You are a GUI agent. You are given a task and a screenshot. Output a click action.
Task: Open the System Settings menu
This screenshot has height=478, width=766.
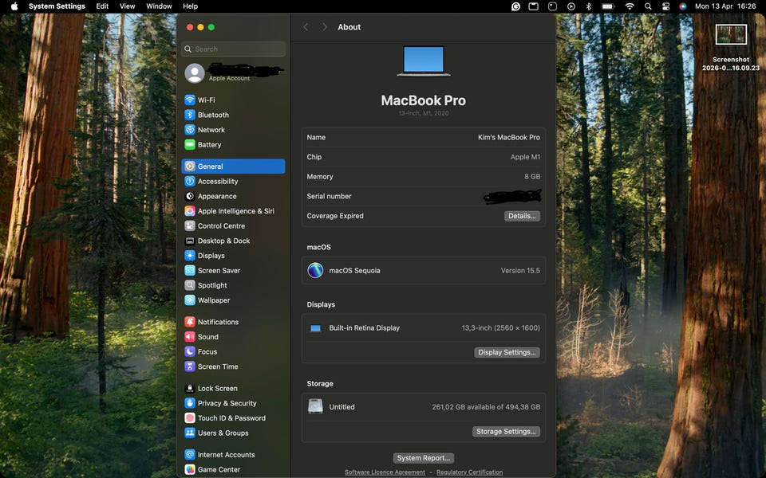[x=57, y=6]
